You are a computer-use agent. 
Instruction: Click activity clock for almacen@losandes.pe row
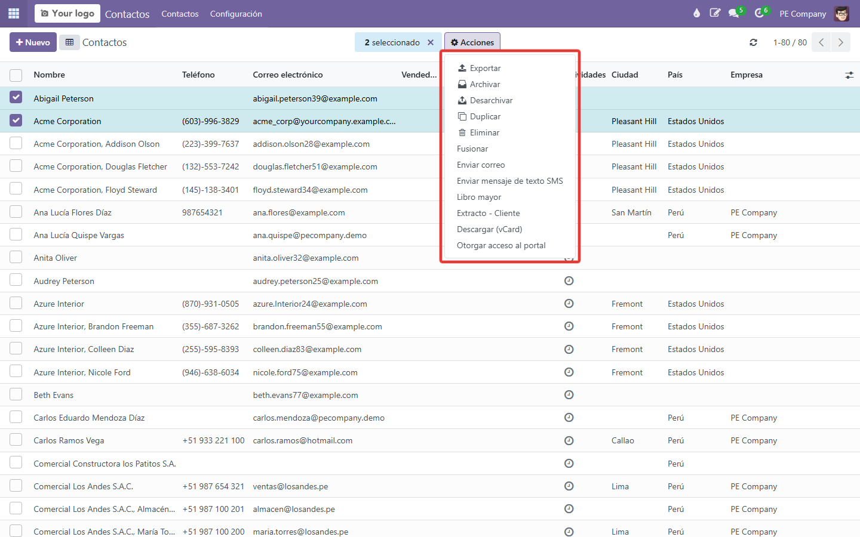point(569,509)
